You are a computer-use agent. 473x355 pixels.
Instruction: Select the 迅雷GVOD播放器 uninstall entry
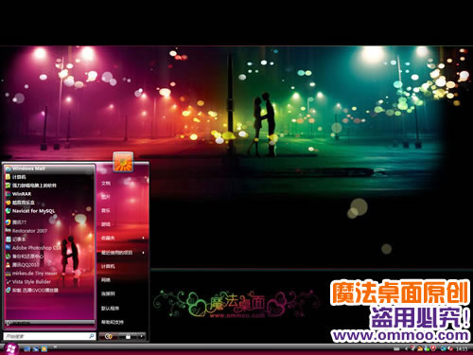click(49, 291)
